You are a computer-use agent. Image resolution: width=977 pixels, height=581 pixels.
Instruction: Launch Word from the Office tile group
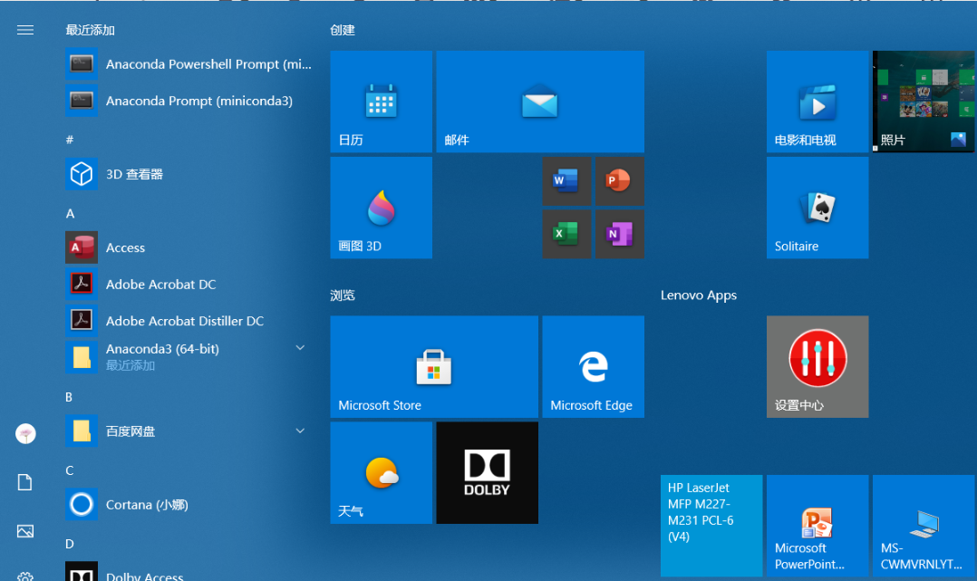(x=566, y=180)
